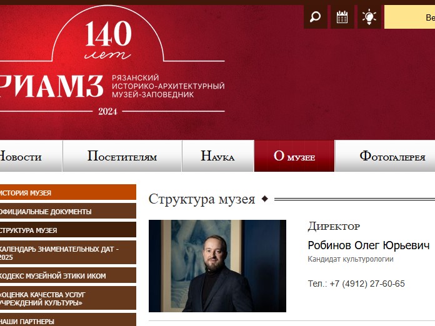Select the Наука menu tab
Viewport: 435px width, 326px height.
[217, 156]
